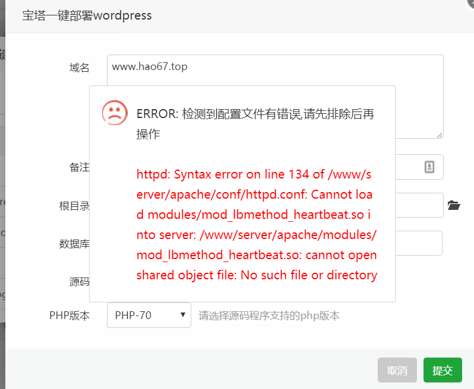Click the 源码 label
The height and width of the screenshot is (389, 474).
coord(80,282)
